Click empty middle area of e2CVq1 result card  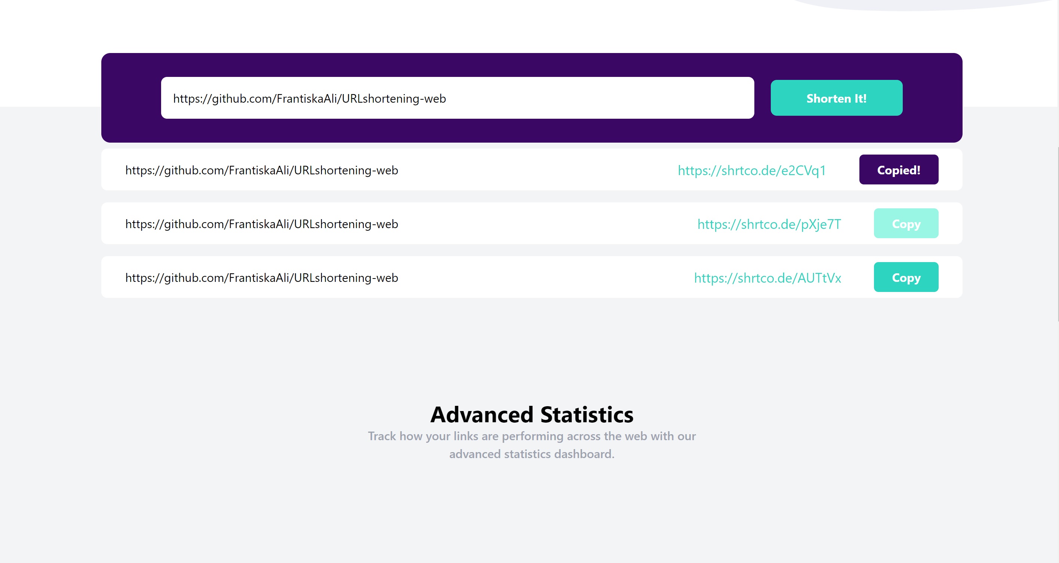[535, 170]
